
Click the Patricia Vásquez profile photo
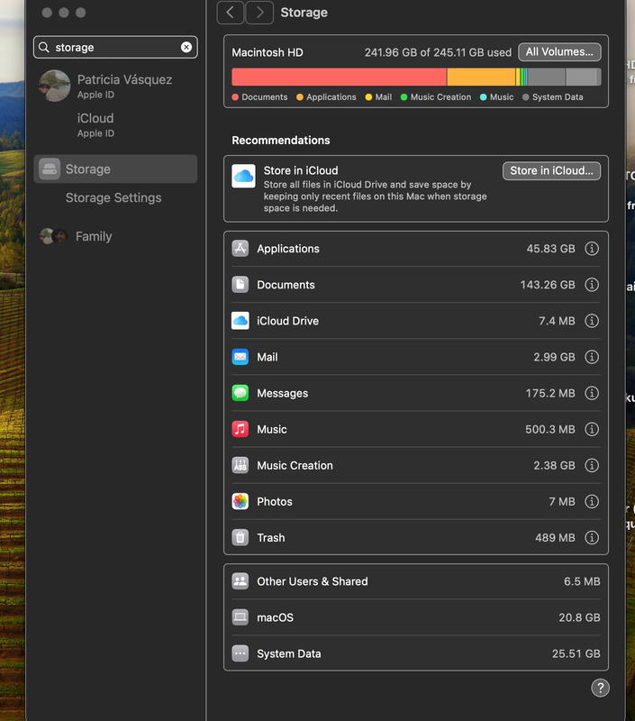(55, 86)
